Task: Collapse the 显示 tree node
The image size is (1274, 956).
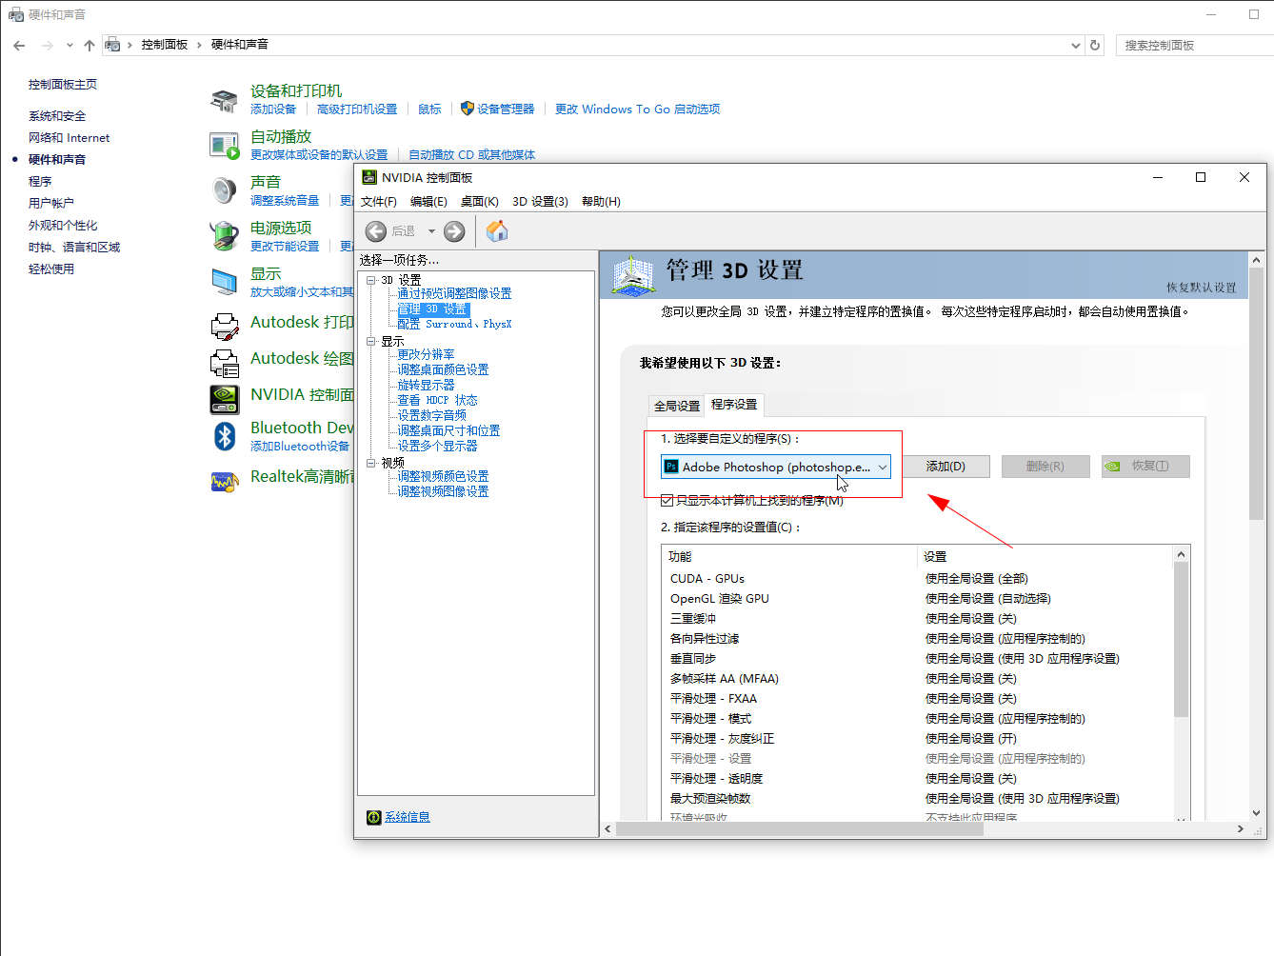Action: (371, 341)
